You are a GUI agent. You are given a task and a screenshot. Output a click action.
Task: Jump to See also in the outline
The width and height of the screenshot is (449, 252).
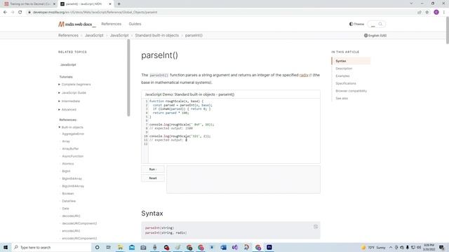[342, 98]
